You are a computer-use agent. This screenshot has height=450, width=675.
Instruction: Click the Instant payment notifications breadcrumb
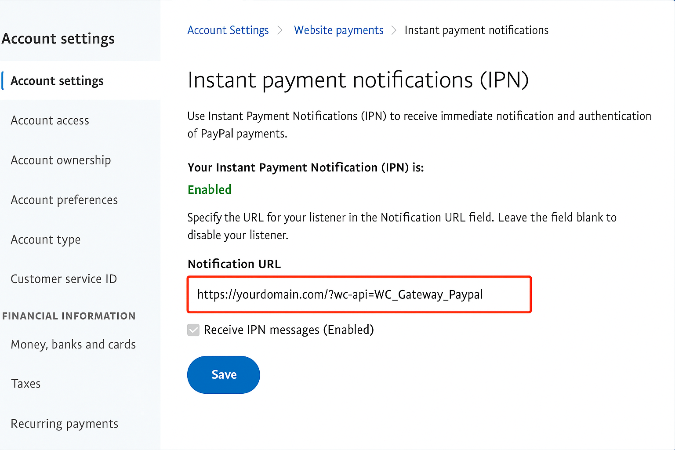(476, 30)
